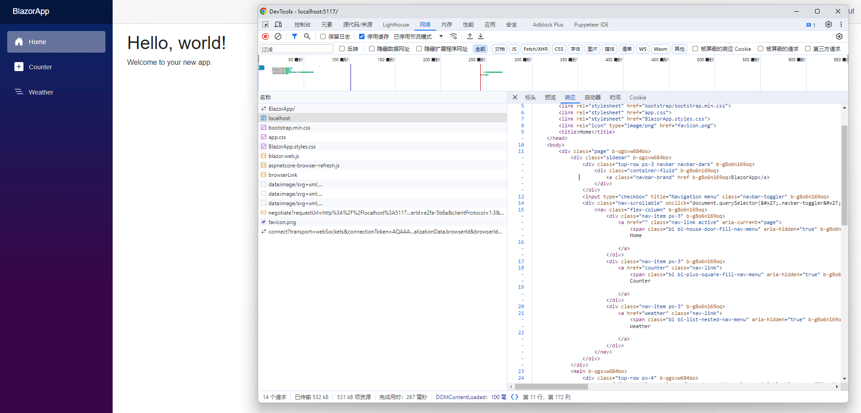Click the response horizontal scrollbar thumb

[551, 386]
